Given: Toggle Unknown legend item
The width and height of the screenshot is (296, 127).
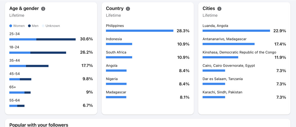Looking at the screenshot, I should pos(51,26).
